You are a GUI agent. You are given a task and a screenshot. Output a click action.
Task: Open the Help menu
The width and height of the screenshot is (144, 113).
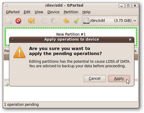click(x=86, y=12)
